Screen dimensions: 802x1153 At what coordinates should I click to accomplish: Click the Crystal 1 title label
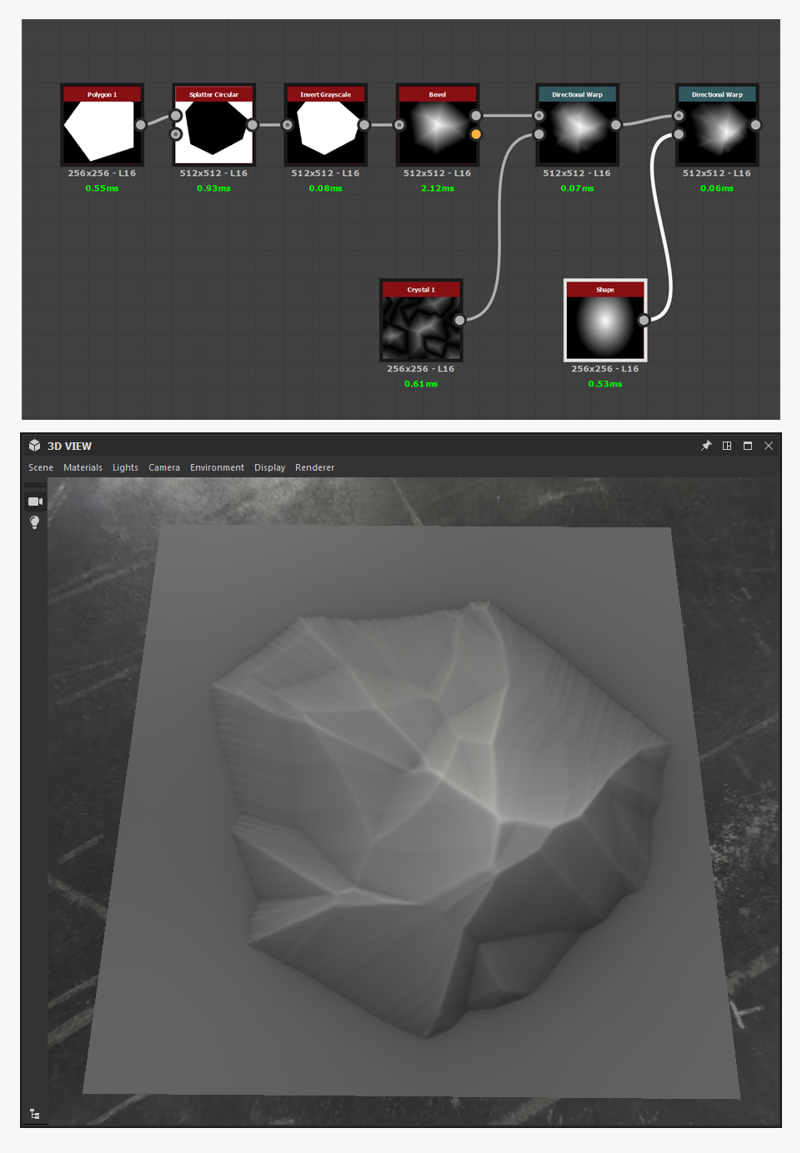[421, 290]
